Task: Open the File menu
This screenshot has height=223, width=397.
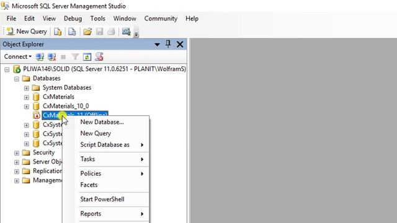Action: [x=11, y=19]
